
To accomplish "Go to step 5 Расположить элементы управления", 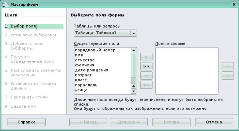I will (33, 73).
